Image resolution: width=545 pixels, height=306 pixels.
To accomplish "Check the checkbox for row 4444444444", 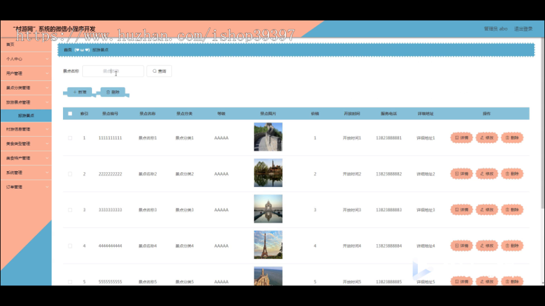I will (70, 246).
